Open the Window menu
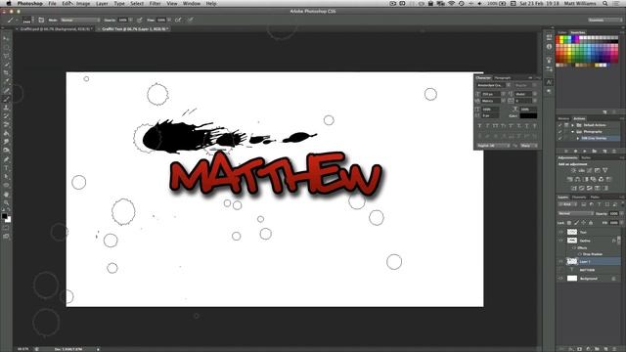 (x=192, y=4)
